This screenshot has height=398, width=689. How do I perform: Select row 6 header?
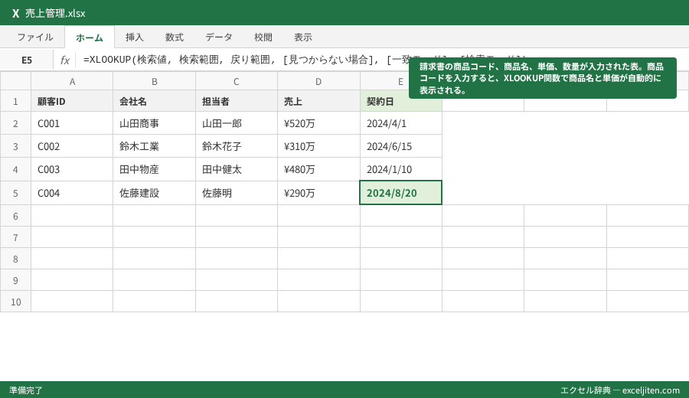(x=15, y=216)
